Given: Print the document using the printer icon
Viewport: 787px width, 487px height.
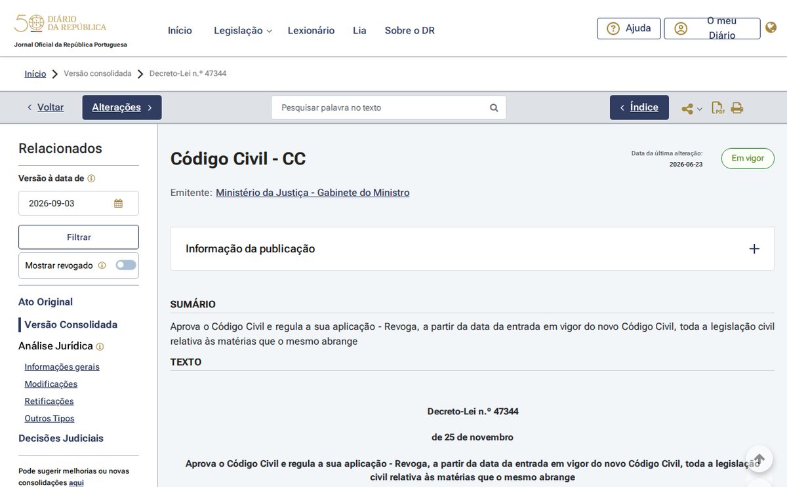Looking at the screenshot, I should tap(737, 107).
